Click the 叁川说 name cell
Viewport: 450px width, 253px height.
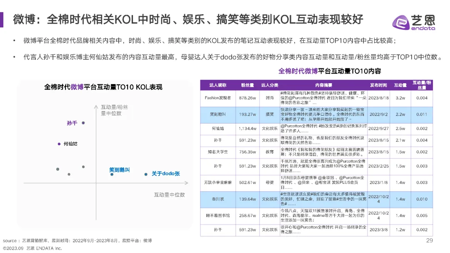[217, 199]
